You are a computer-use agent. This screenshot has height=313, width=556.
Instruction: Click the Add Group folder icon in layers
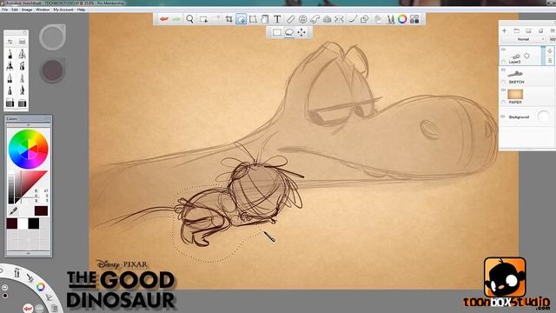point(517,31)
